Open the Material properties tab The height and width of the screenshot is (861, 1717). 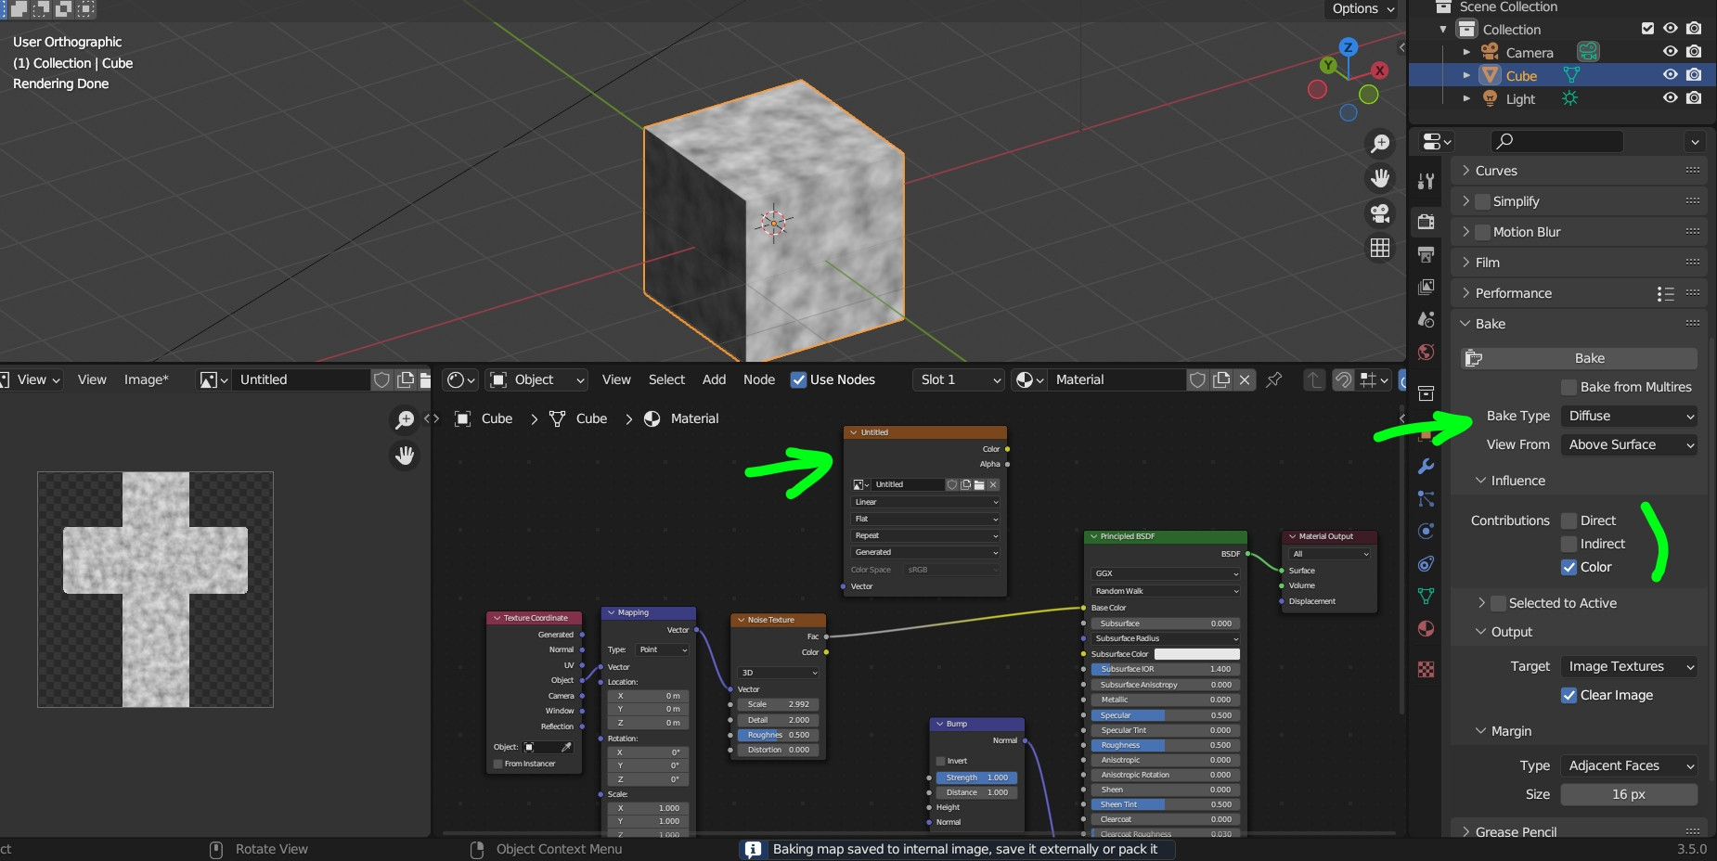click(x=1427, y=628)
